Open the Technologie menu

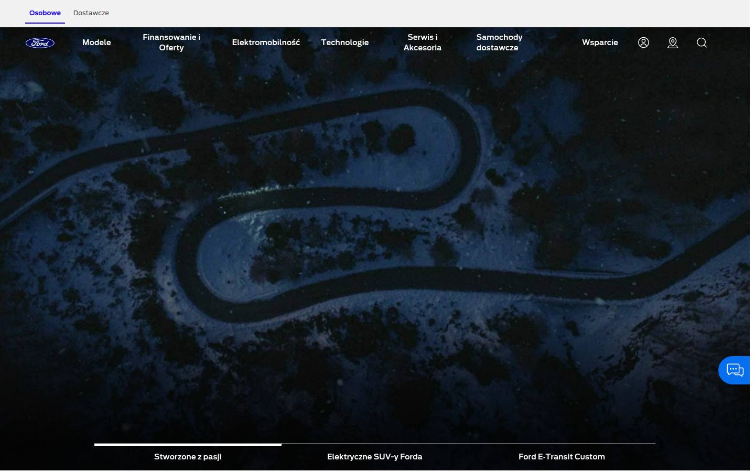[x=345, y=42]
